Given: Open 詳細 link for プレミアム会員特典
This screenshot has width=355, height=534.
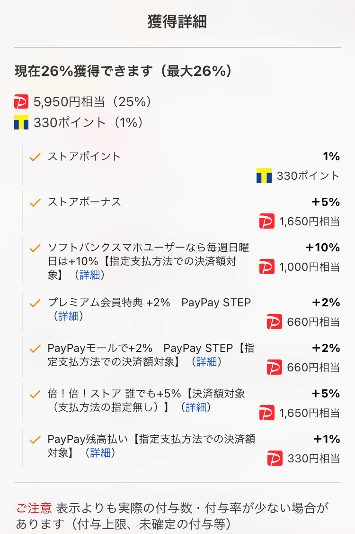Looking at the screenshot, I should pos(69,316).
